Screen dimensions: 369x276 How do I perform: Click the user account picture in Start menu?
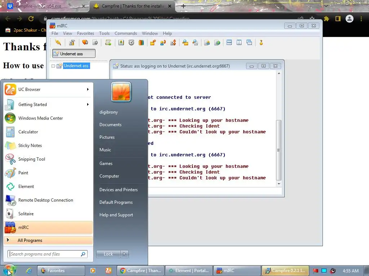pyautogui.click(x=121, y=92)
